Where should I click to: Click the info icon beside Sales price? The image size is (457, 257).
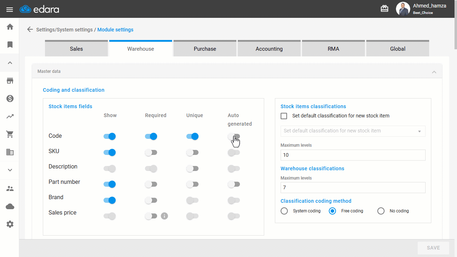164,216
